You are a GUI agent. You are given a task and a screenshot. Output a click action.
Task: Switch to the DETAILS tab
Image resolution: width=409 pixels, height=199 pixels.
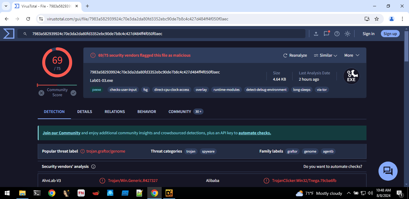(85, 111)
